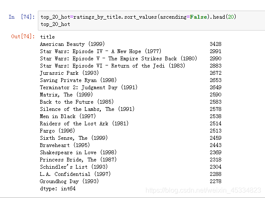The height and width of the screenshot is (198, 265).
Task: Select the American Beauty (1999) row title
Action: pyautogui.click(x=72, y=44)
